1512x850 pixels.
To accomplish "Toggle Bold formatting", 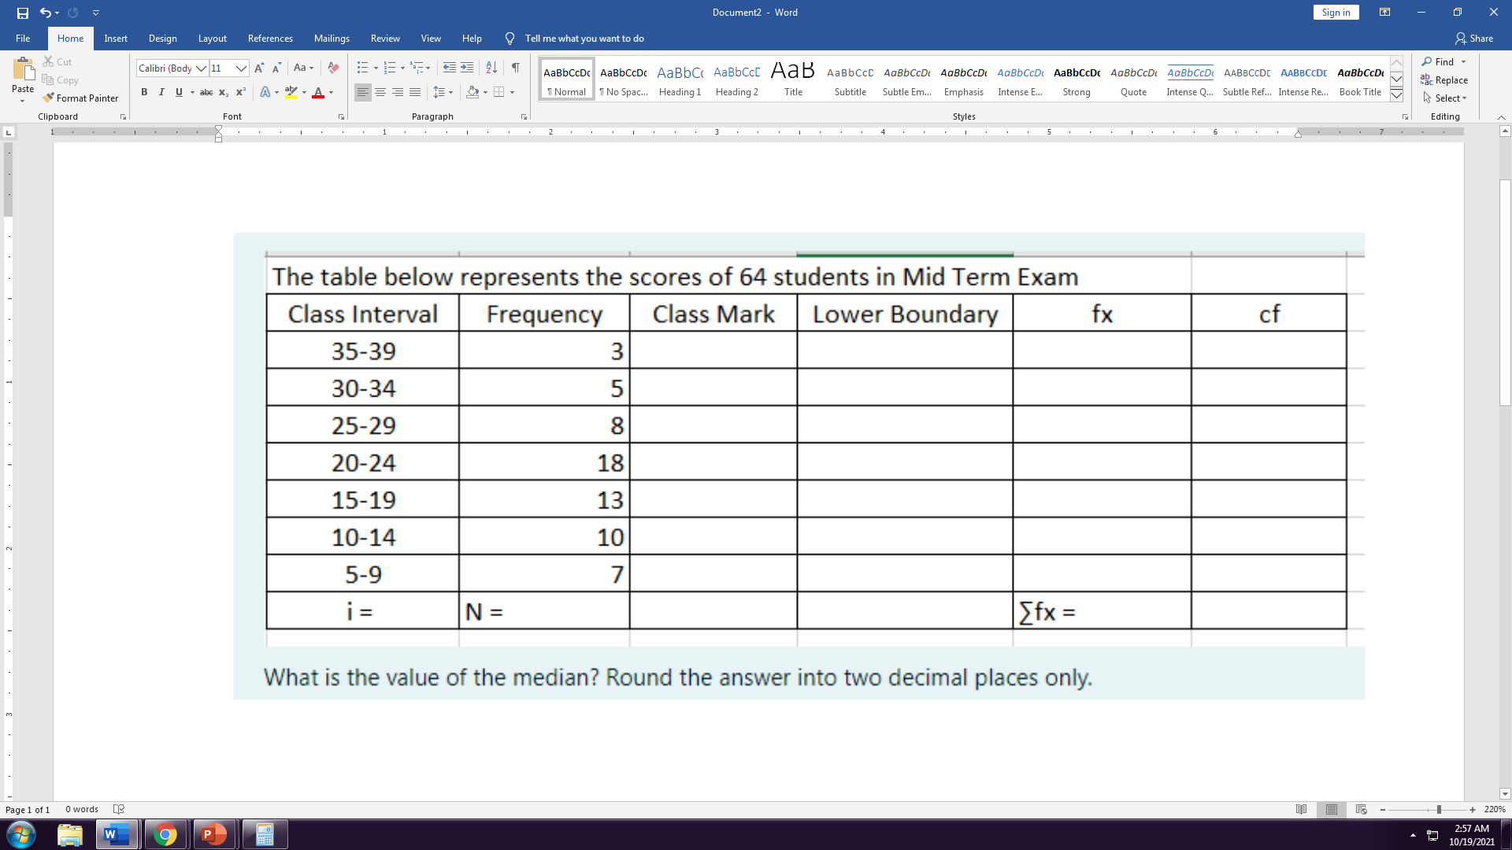I will click(x=144, y=92).
